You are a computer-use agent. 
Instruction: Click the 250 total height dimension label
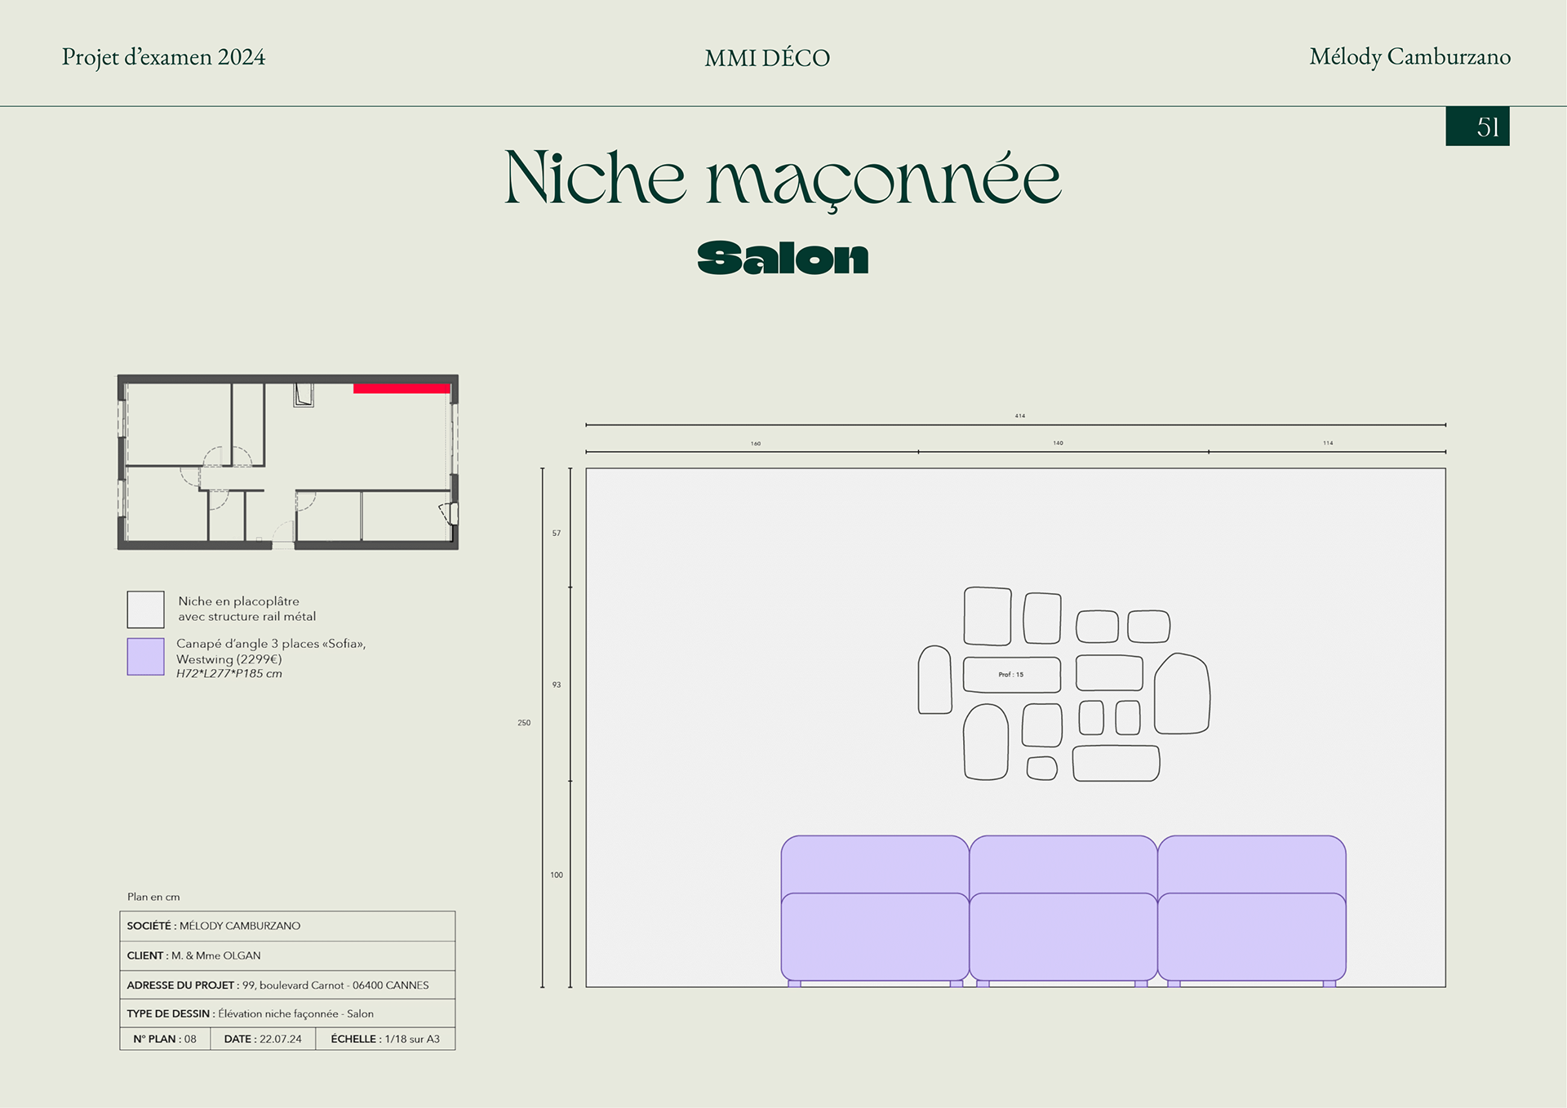pos(524,723)
